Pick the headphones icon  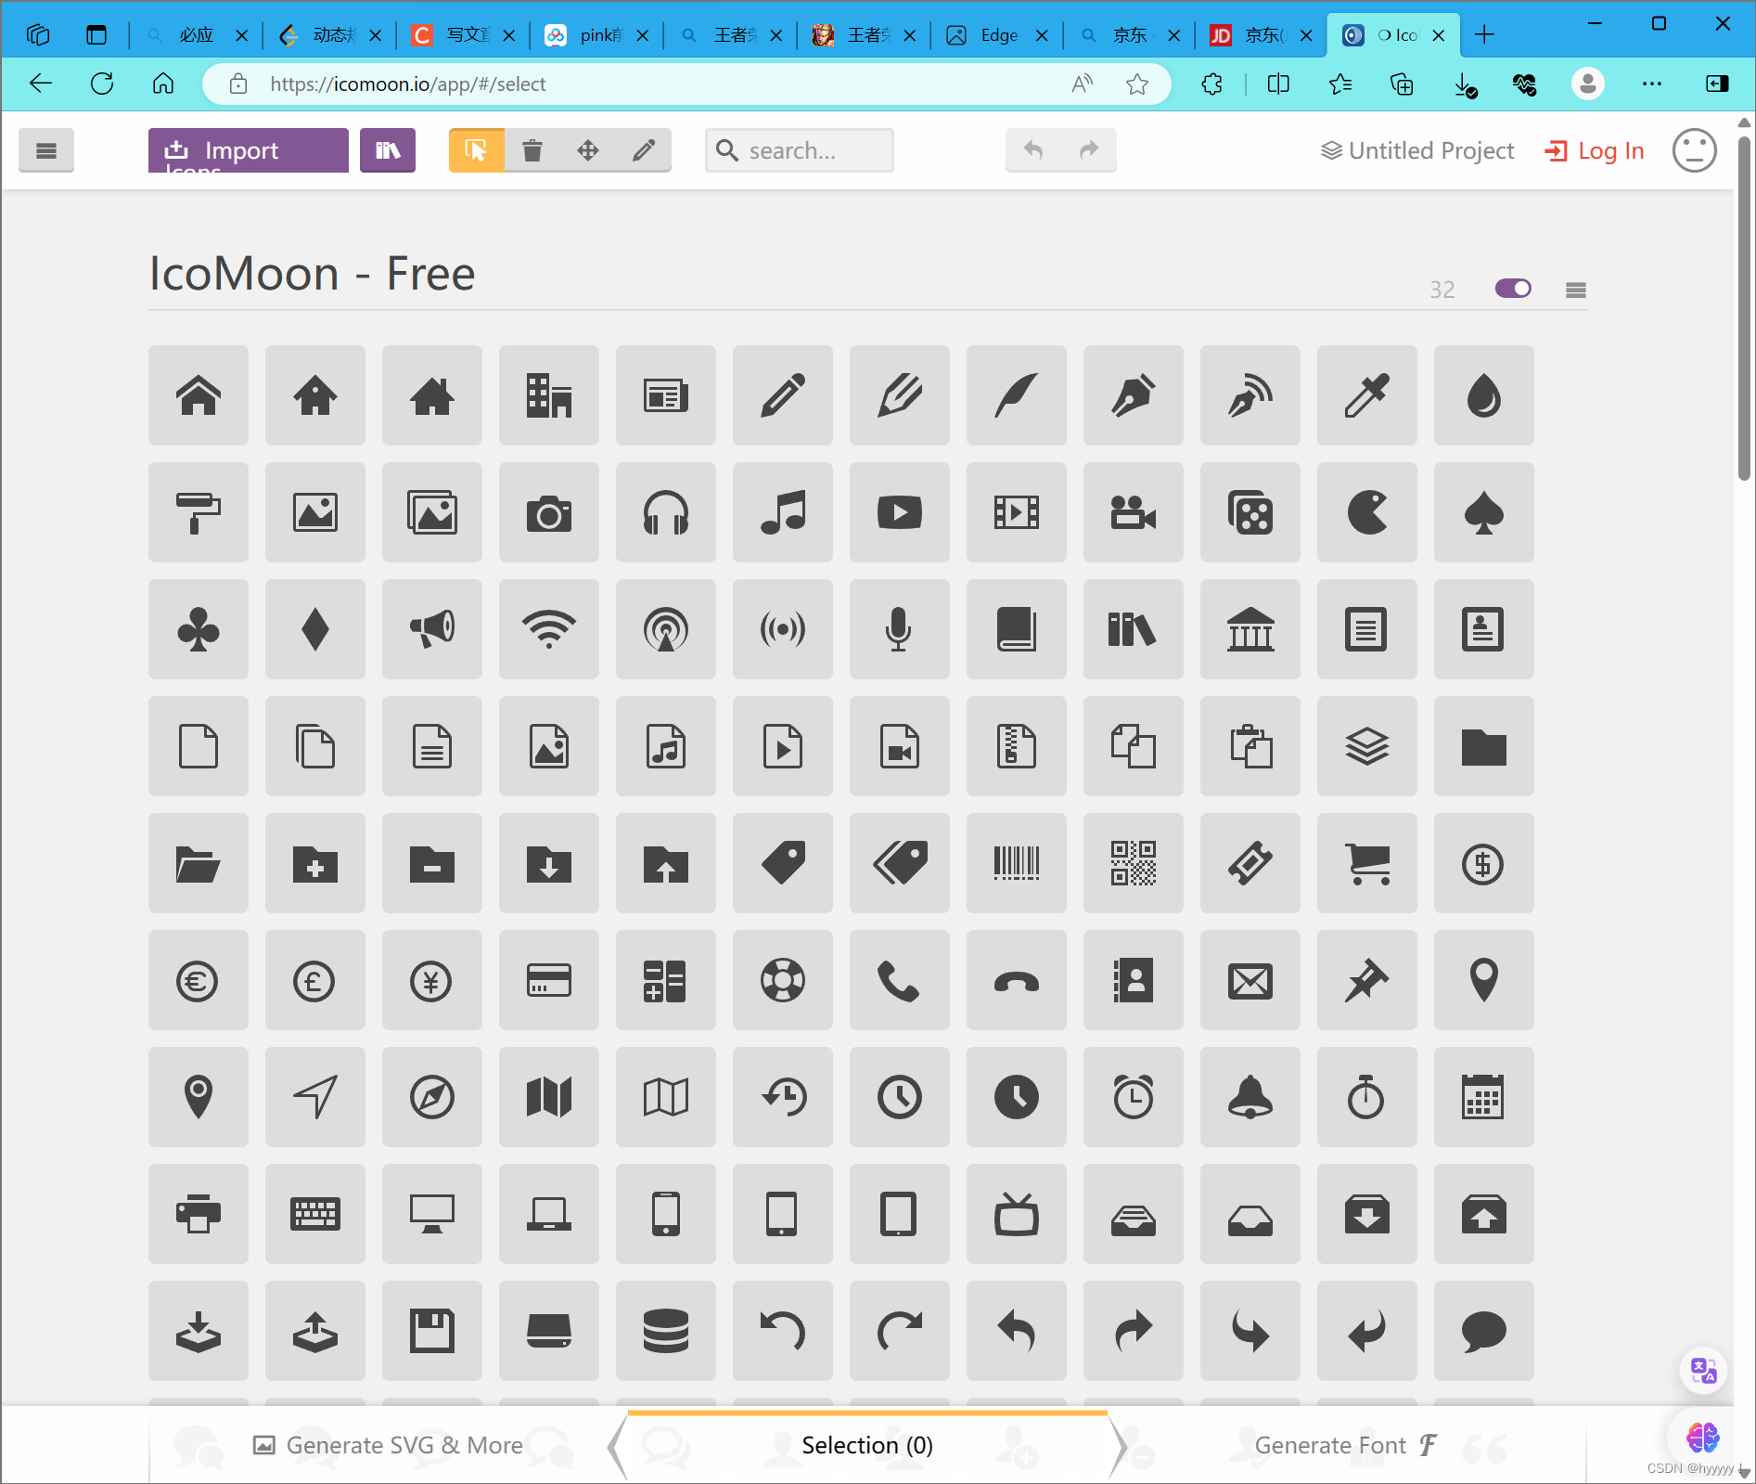(666, 512)
